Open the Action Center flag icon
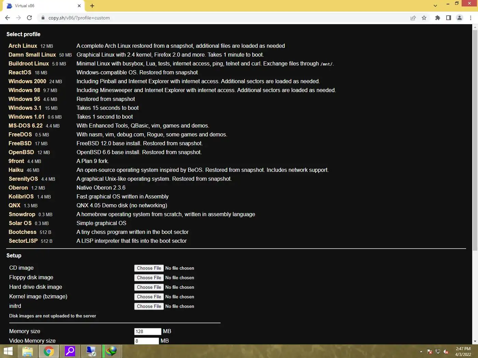This screenshot has height=358, width=478. pyautogui.click(x=430, y=352)
